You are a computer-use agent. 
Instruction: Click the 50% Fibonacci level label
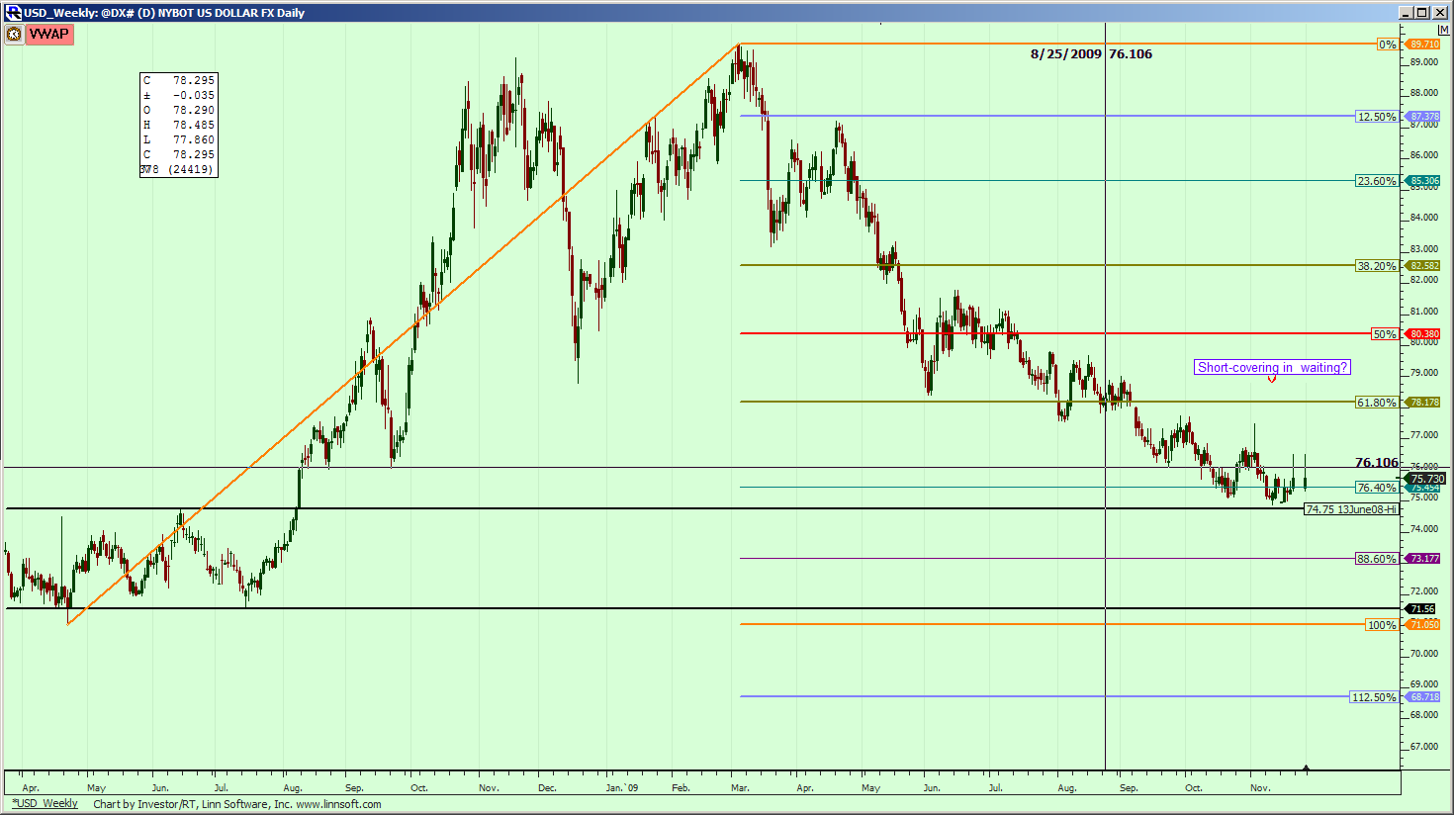(1384, 334)
